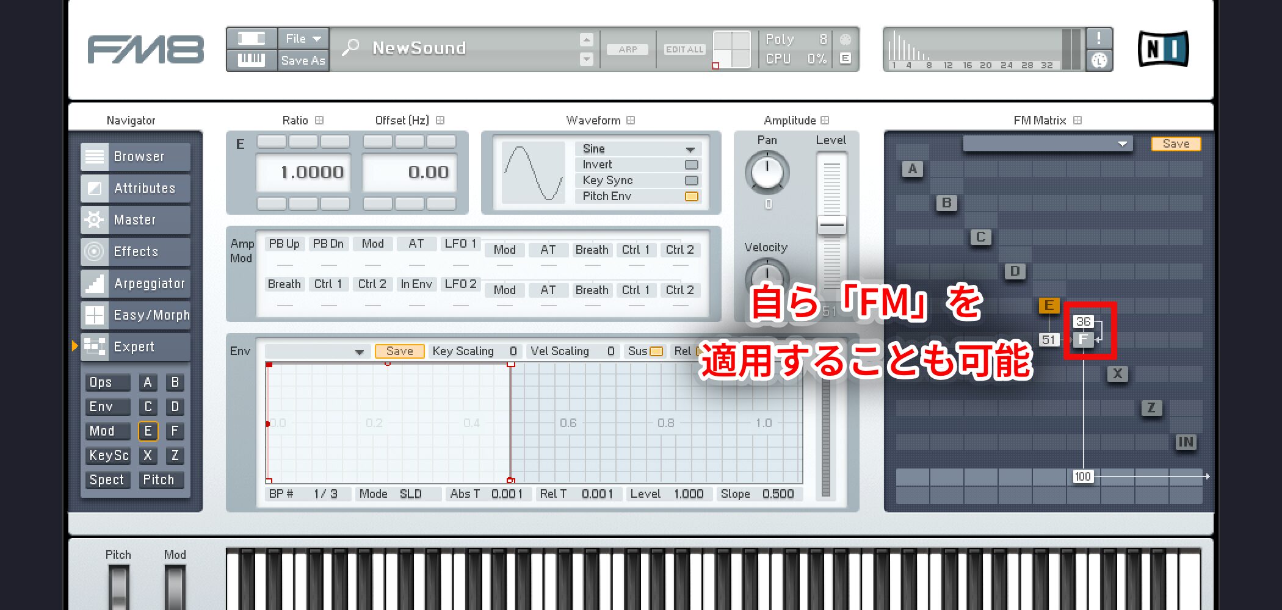The height and width of the screenshot is (610, 1282).
Task: Toggle operator E in FM Matrix
Action: pos(1049,305)
